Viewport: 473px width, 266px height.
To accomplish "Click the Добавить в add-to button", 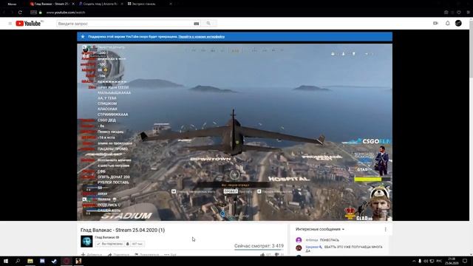I will tap(91, 254).
